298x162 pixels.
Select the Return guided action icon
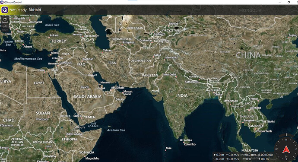pyautogui.click(x=5, y=28)
